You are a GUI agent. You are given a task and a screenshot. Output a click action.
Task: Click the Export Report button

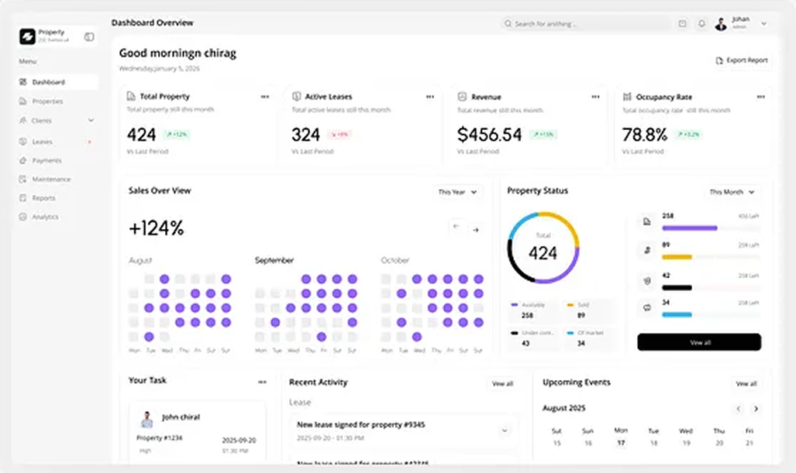[742, 60]
